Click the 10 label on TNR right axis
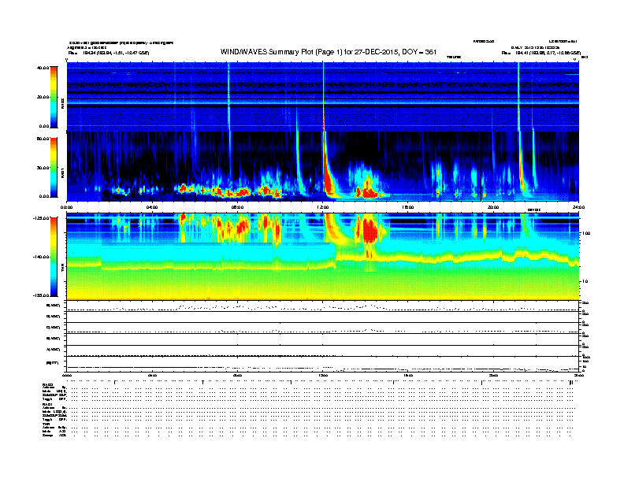 [585, 282]
